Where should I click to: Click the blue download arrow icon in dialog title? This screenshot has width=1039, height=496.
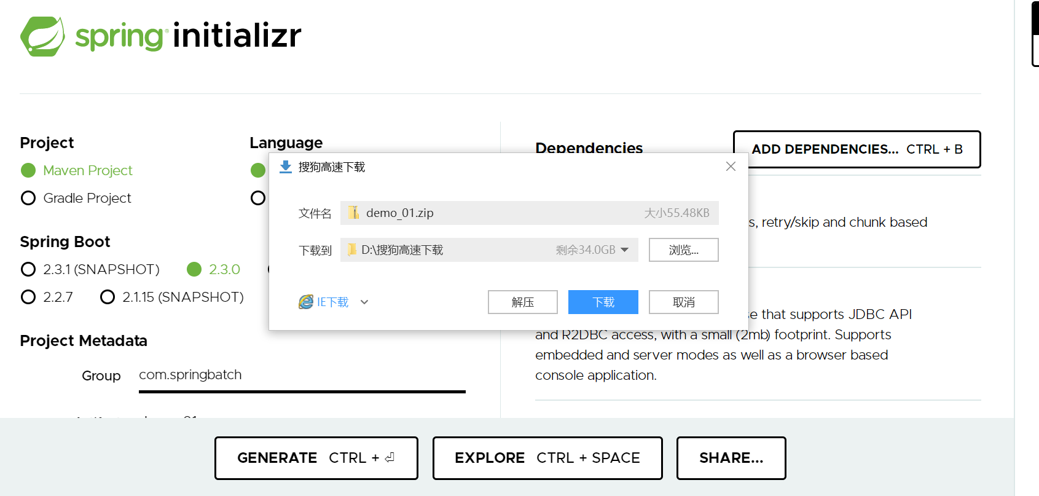pos(286,167)
